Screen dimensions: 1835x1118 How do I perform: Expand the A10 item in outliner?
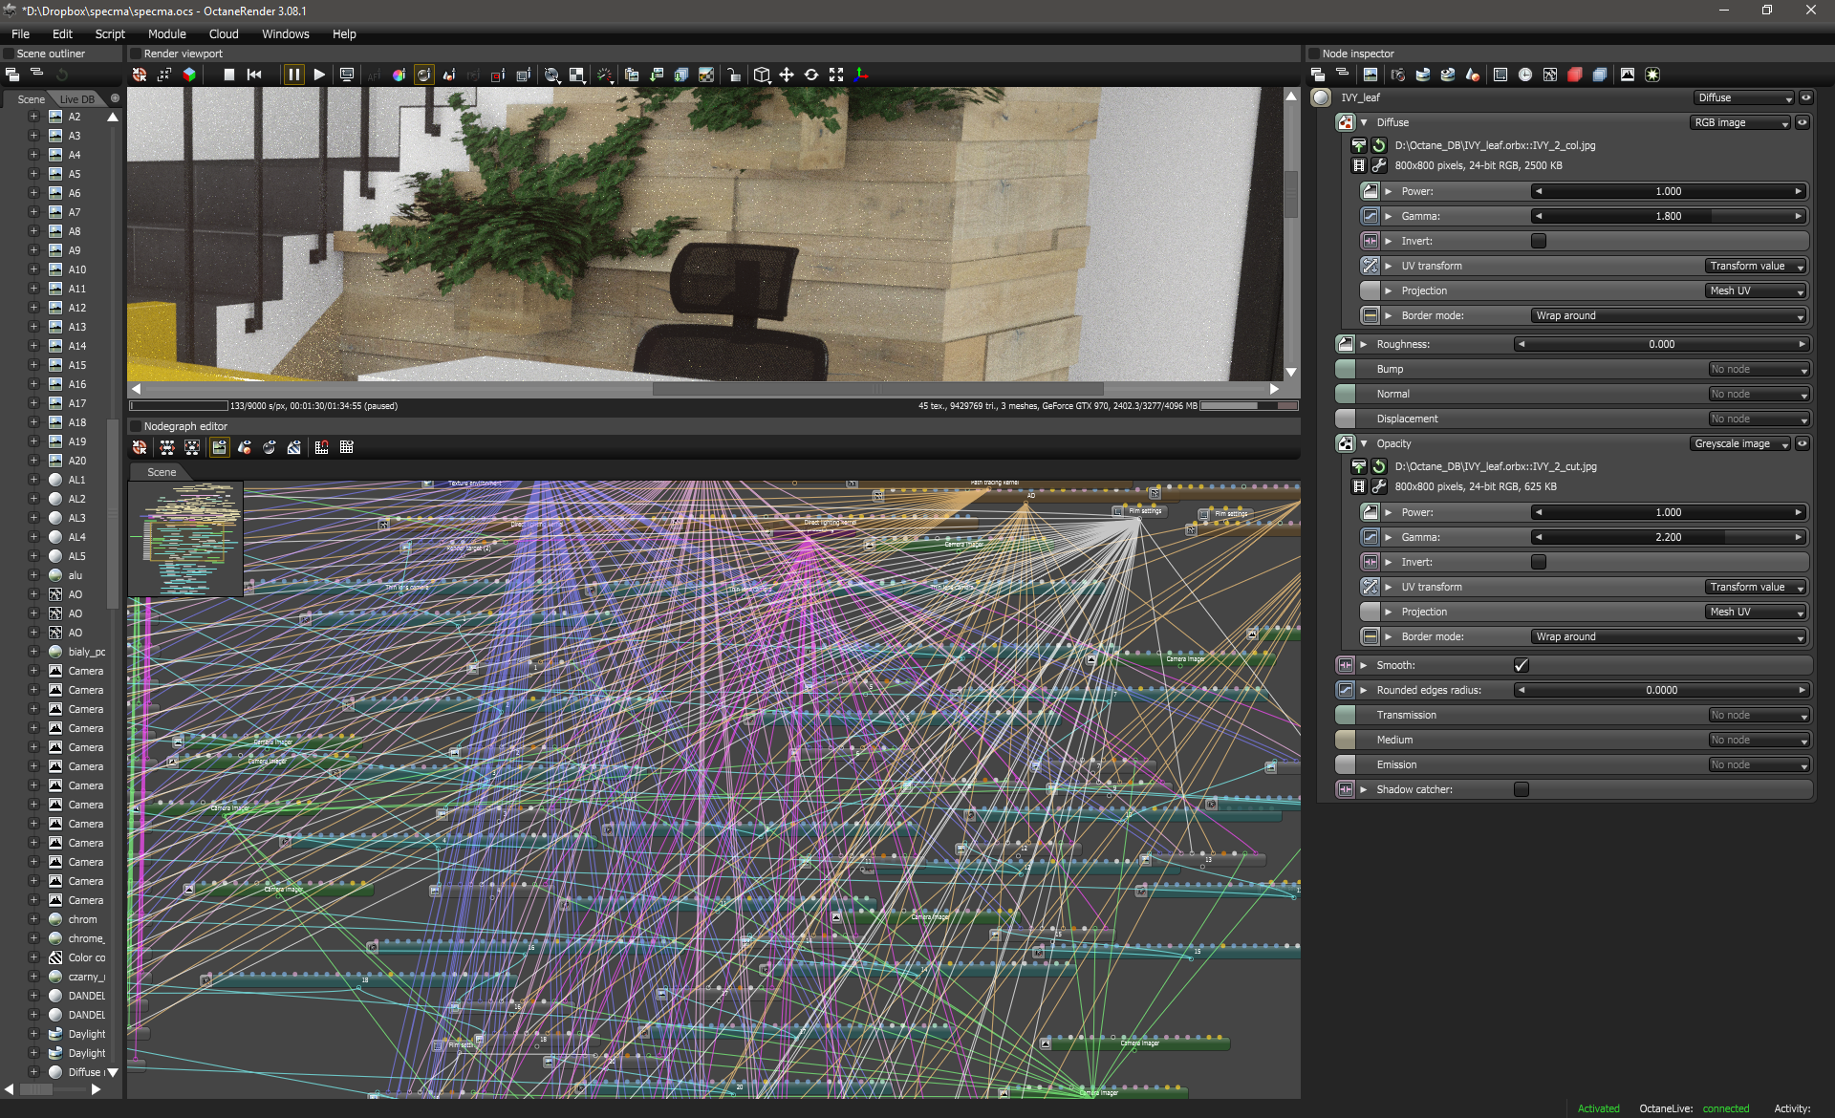tap(33, 269)
